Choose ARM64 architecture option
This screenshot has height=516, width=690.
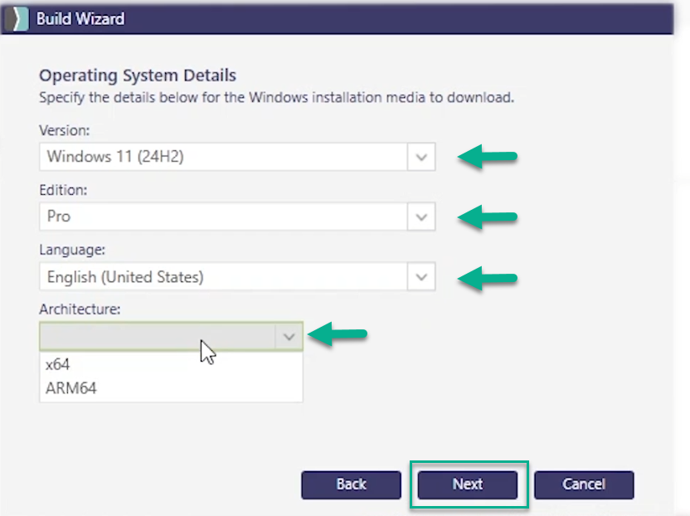[71, 387]
